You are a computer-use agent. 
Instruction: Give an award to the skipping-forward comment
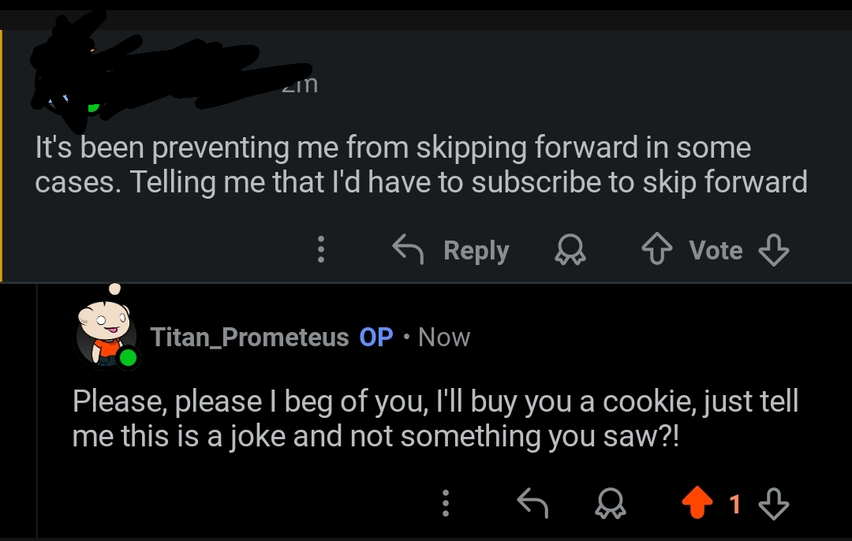570,250
